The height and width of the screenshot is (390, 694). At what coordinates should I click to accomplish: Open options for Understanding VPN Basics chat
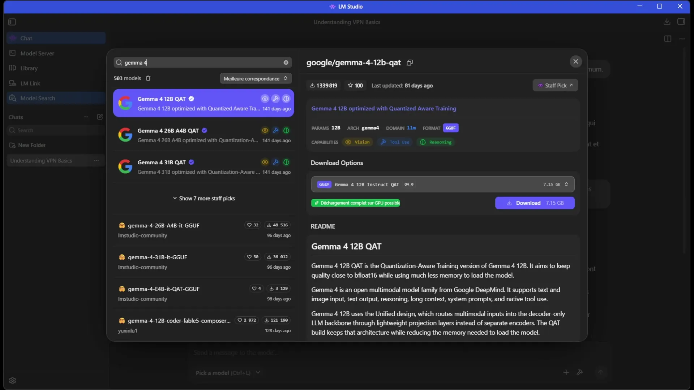coord(97,161)
